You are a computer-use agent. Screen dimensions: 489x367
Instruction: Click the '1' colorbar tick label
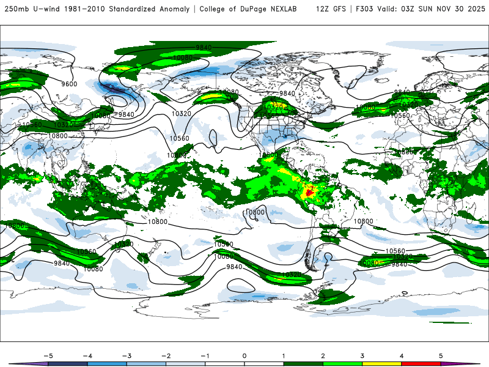point(284,356)
